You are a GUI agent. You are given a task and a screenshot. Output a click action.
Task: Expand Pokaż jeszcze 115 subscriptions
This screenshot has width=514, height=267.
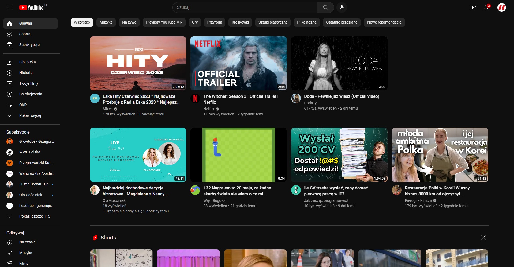(31, 216)
